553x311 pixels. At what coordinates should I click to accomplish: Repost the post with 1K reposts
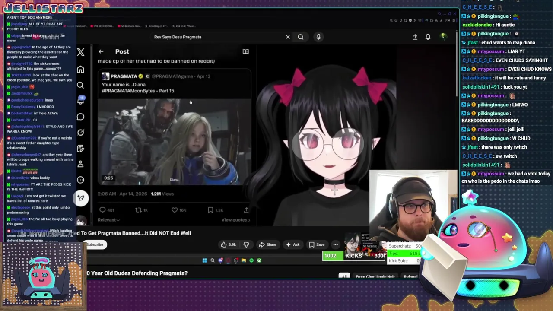[141, 210]
